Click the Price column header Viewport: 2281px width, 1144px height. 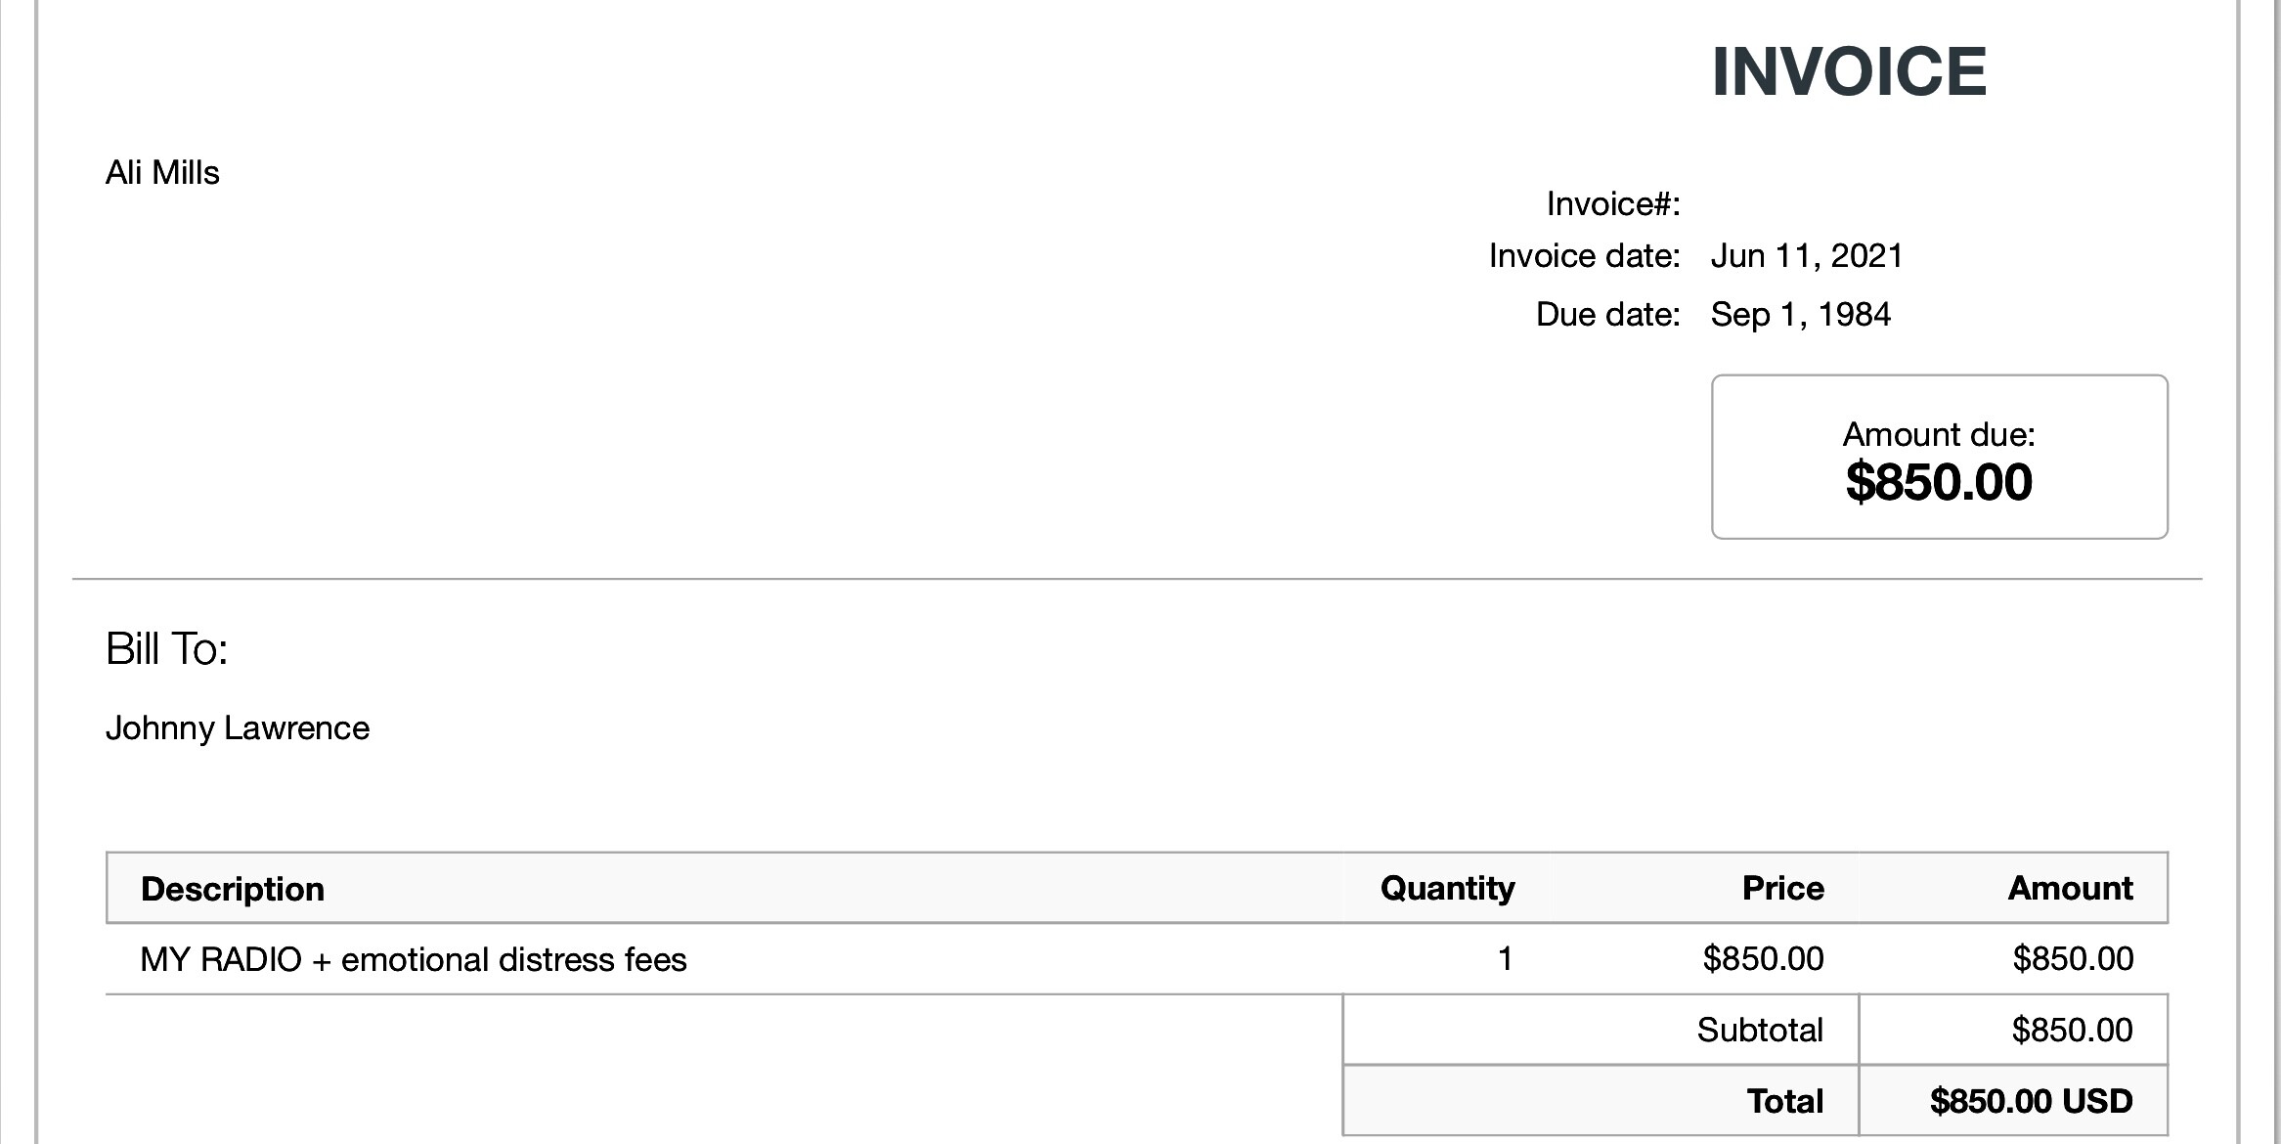pos(1782,888)
